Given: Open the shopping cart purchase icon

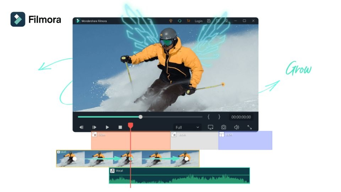Looking at the screenshot, I should [188, 21].
